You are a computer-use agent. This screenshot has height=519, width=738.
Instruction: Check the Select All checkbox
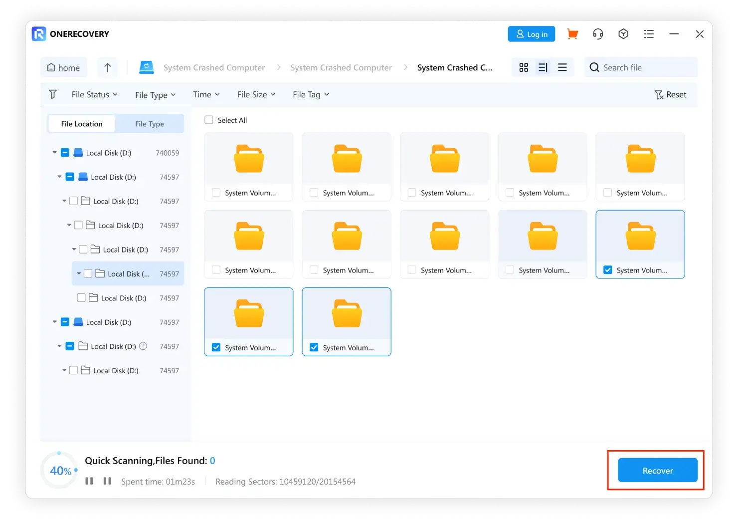(x=209, y=120)
